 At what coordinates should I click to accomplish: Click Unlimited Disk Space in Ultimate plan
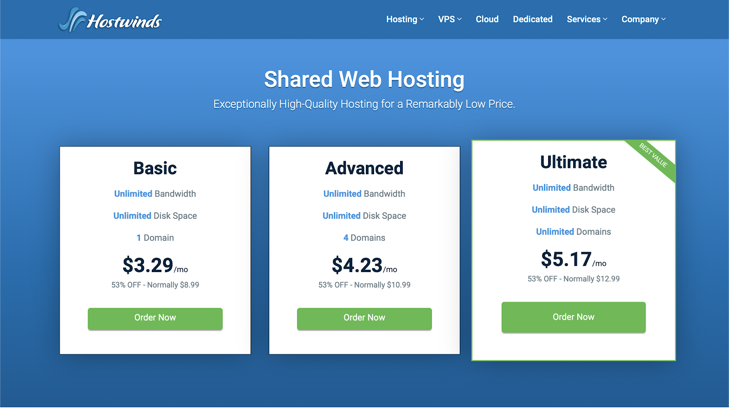tap(573, 210)
